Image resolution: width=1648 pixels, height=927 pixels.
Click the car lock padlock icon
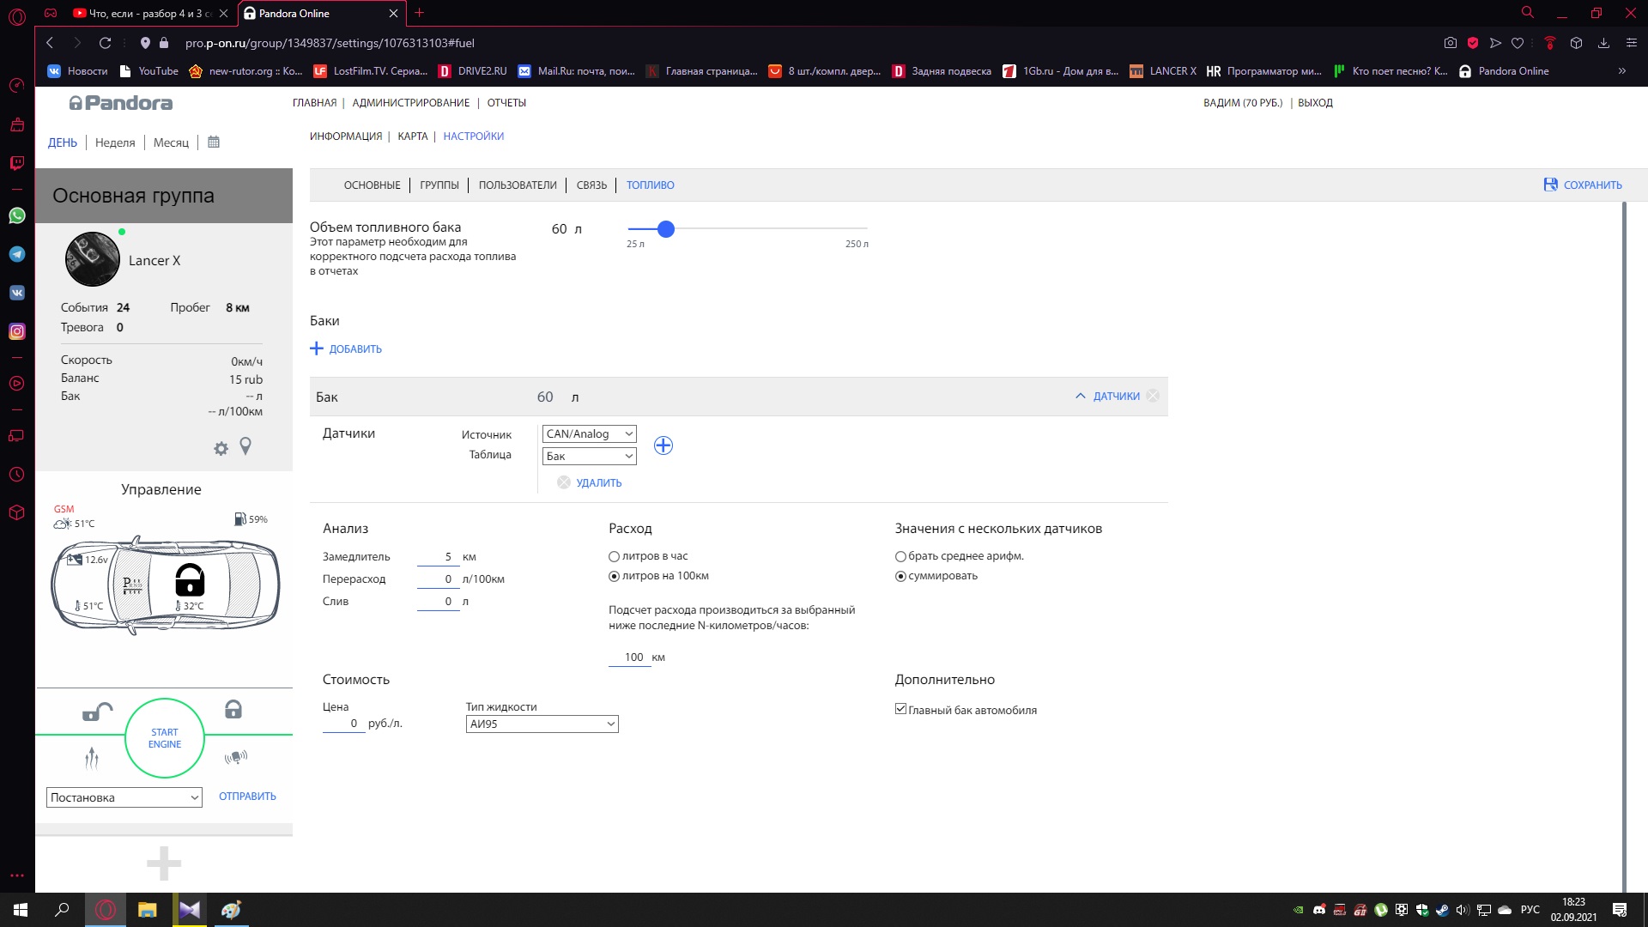tap(233, 710)
